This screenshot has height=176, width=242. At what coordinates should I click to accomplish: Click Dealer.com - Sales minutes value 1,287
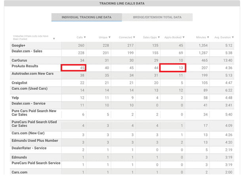[203, 53]
